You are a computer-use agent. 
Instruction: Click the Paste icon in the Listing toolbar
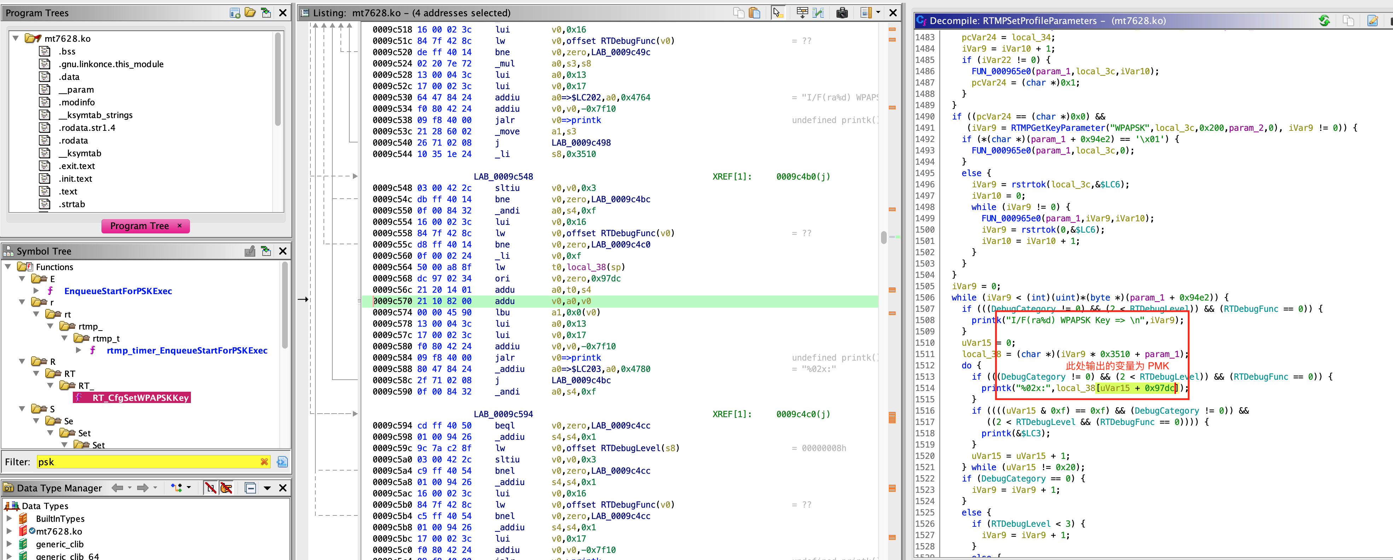(x=754, y=12)
